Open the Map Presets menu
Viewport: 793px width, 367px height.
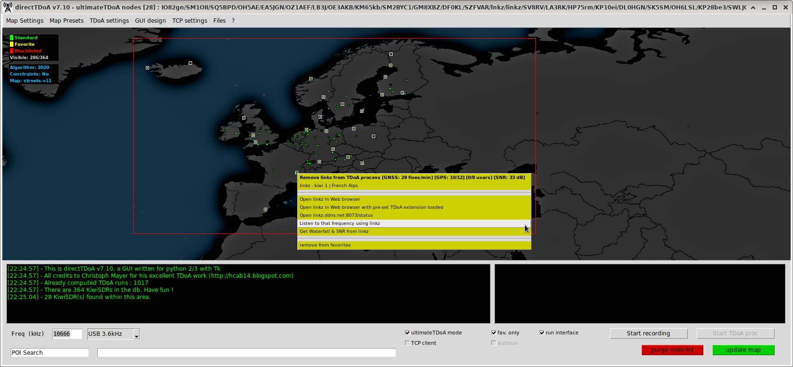pos(67,21)
